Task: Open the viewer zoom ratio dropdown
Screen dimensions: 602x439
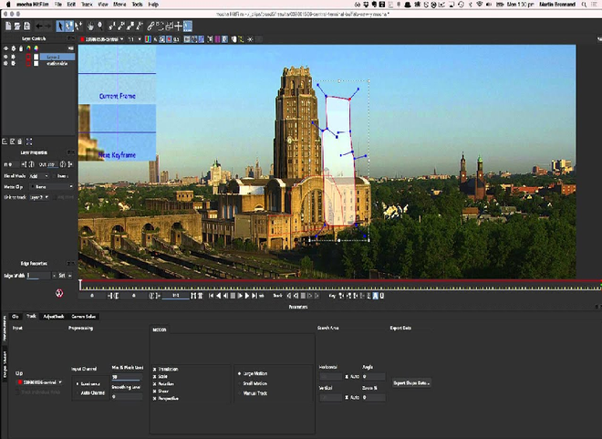Action: pos(134,39)
